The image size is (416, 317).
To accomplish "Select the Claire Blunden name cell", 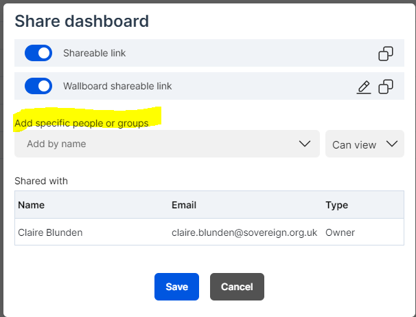I will 50,232.
